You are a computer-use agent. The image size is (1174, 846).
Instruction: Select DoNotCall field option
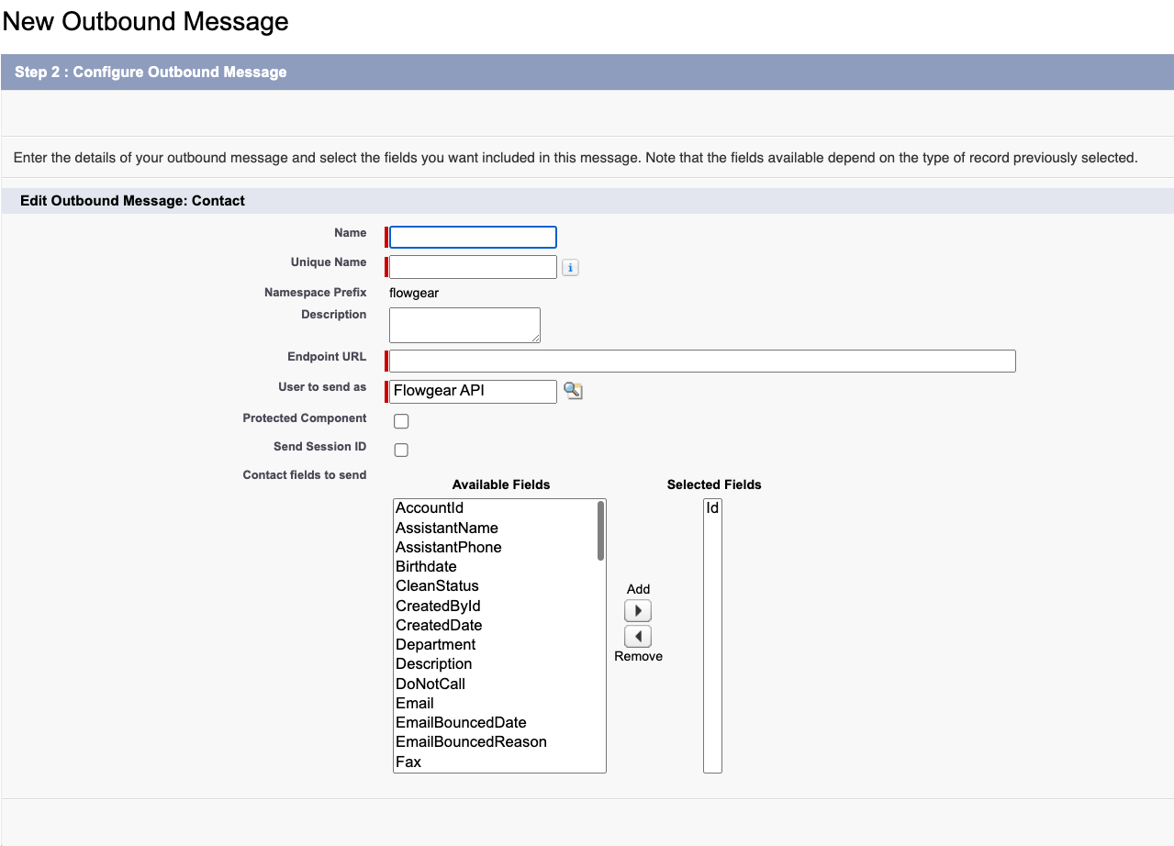430,684
